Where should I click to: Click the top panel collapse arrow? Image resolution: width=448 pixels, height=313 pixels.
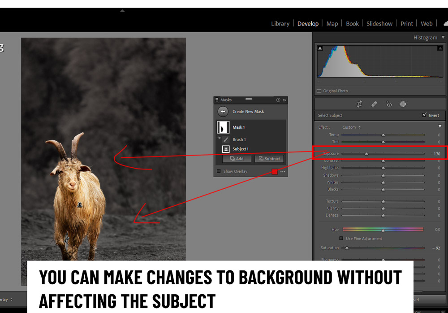(x=122, y=11)
